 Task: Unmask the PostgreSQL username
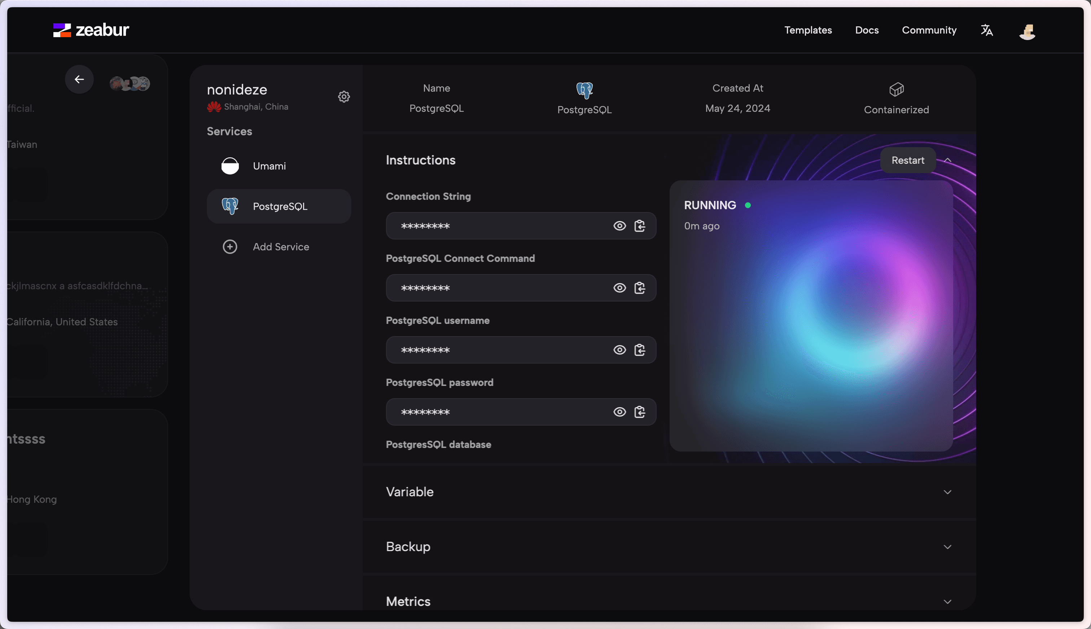619,350
